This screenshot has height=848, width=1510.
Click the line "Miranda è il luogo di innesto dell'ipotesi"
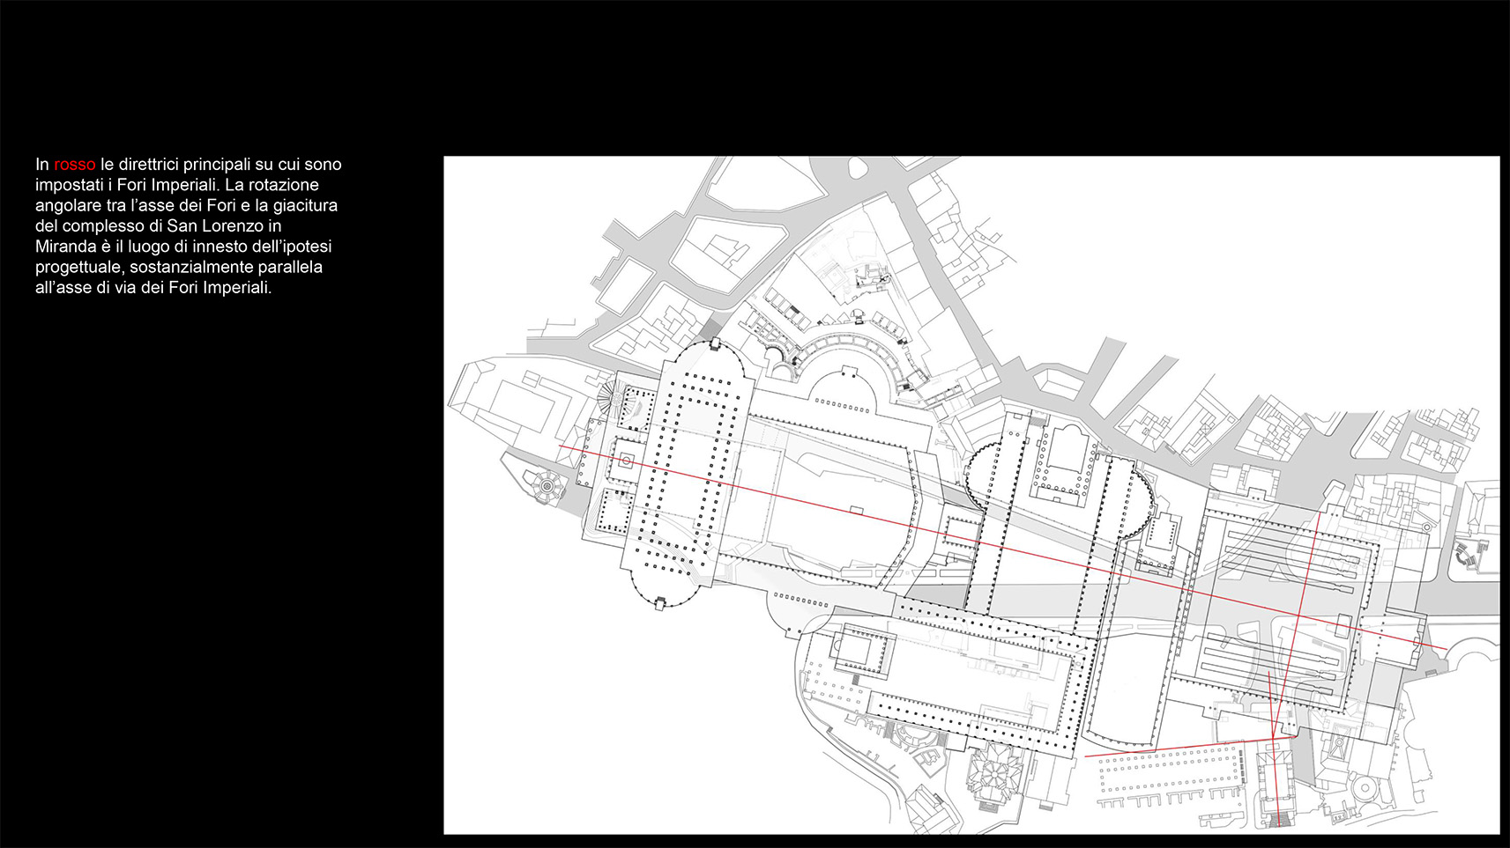(183, 247)
